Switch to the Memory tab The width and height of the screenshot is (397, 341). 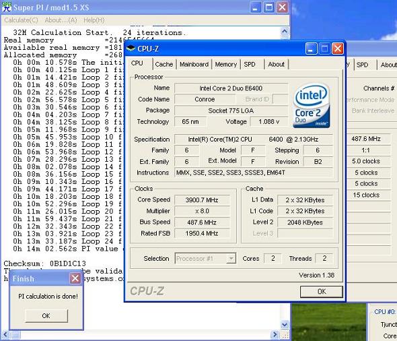pos(226,64)
